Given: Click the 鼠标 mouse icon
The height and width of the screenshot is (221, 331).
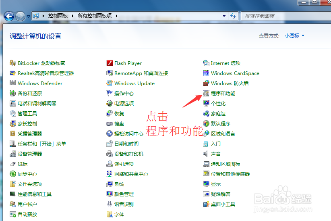Looking at the screenshot, I should (13, 164).
